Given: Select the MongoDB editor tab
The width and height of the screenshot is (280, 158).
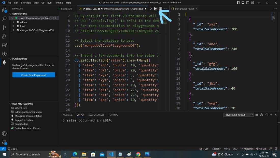Looking at the screenshot, I should (x=66, y=9).
